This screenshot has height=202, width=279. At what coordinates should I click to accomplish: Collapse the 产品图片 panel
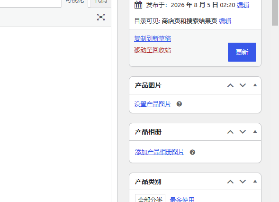click(x=255, y=85)
